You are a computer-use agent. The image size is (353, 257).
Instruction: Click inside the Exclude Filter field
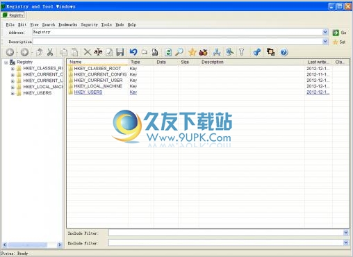tap(226, 242)
